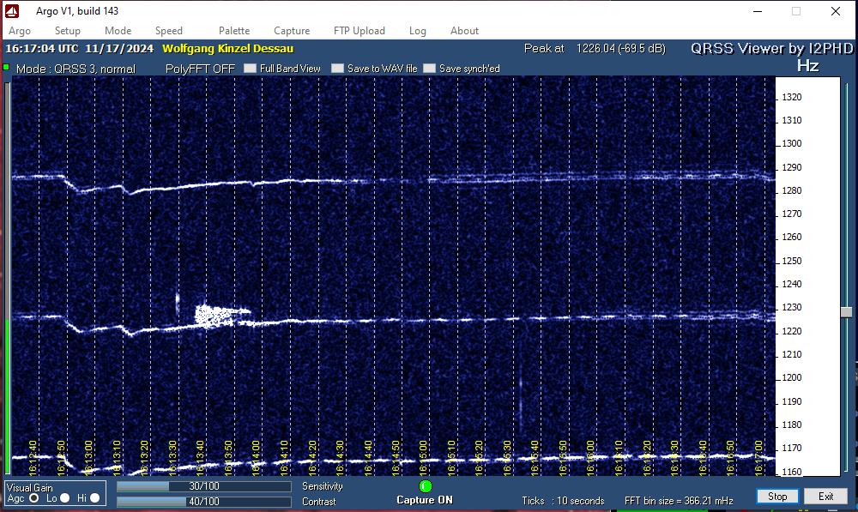Click the 1170 Hz frequency scale label

pyautogui.click(x=791, y=448)
